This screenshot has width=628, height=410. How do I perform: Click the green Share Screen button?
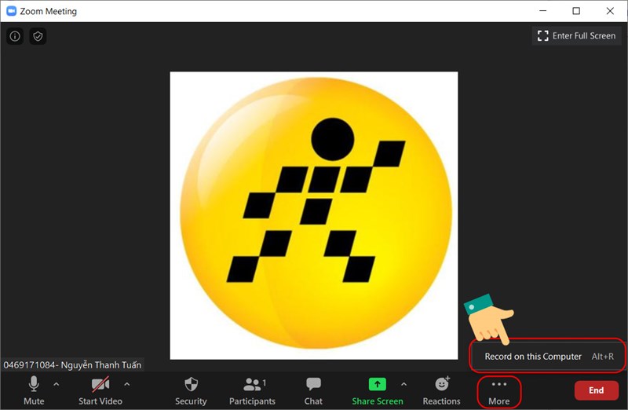378,390
